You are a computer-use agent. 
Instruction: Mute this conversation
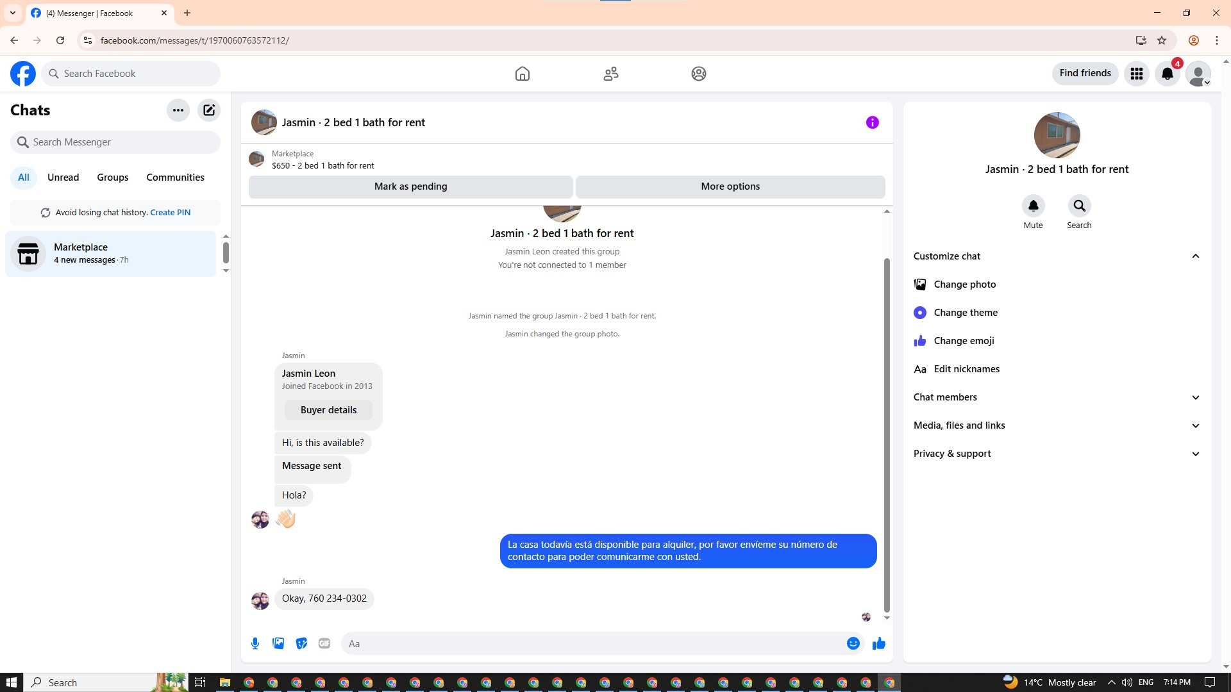pyautogui.click(x=1033, y=206)
